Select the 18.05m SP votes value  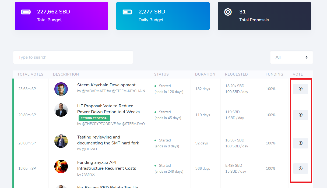point(27,168)
